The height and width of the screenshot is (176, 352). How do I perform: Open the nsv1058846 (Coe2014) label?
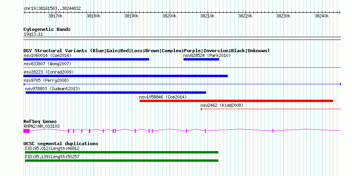tap(163, 97)
